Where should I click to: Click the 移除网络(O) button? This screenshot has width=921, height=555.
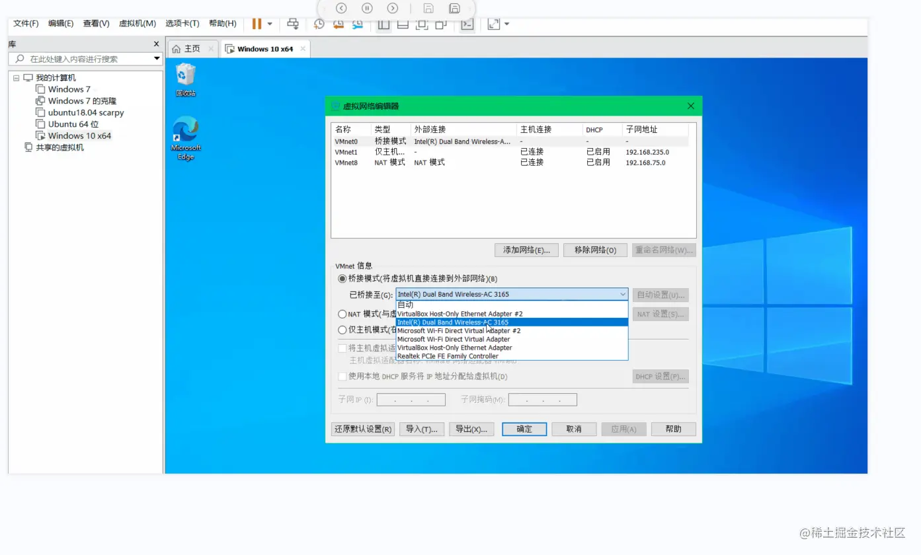pyautogui.click(x=595, y=250)
